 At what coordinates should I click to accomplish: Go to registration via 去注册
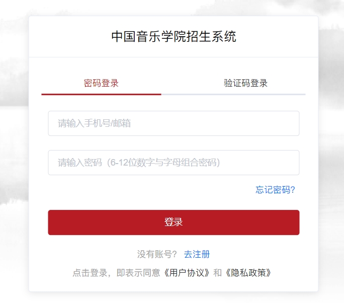(197, 254)
